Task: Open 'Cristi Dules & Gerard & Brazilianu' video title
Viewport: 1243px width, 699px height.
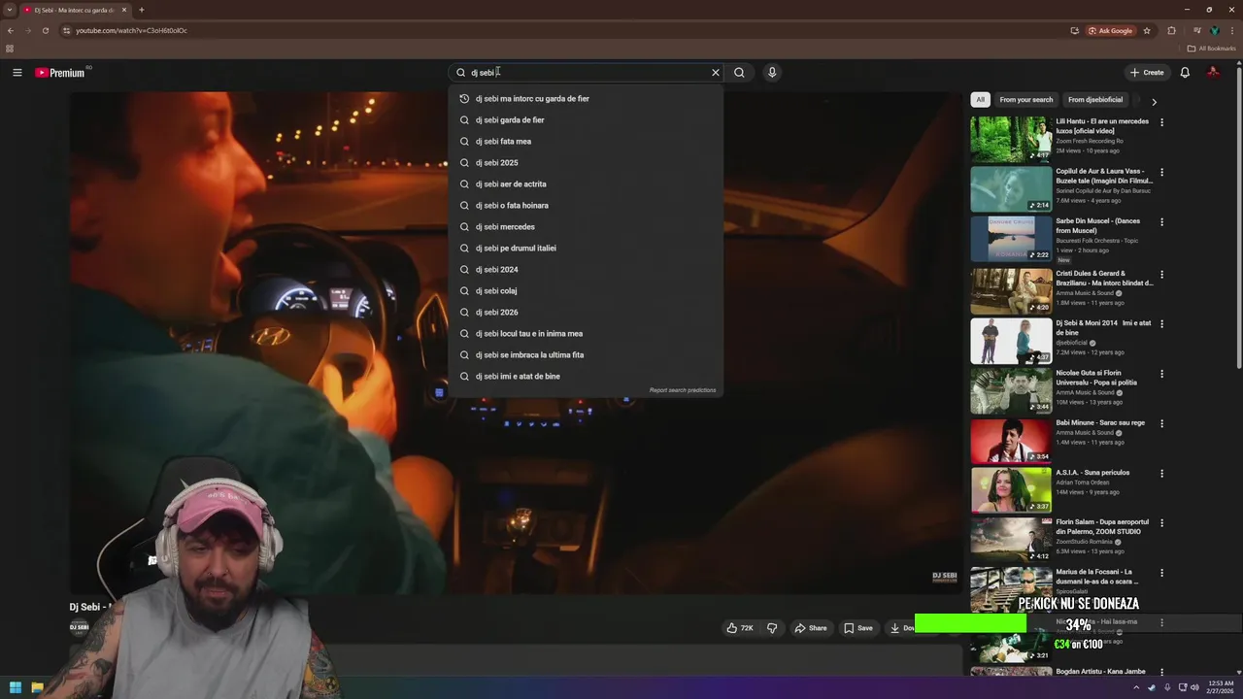Action: (x=1104, y=278)
